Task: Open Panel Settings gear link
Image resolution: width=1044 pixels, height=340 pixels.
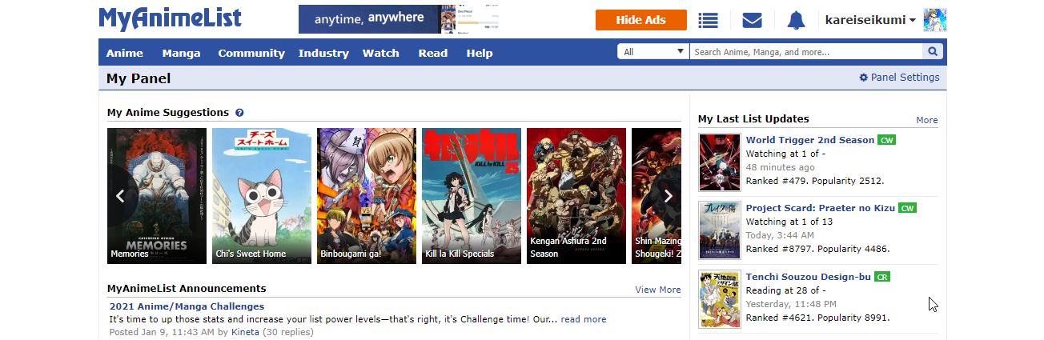Action: [899, 78]
